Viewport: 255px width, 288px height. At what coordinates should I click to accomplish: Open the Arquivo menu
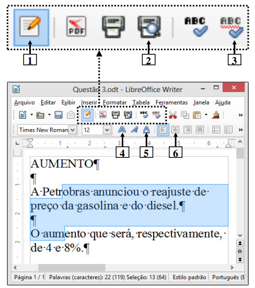pyautogui.click(x=25, y=102)
